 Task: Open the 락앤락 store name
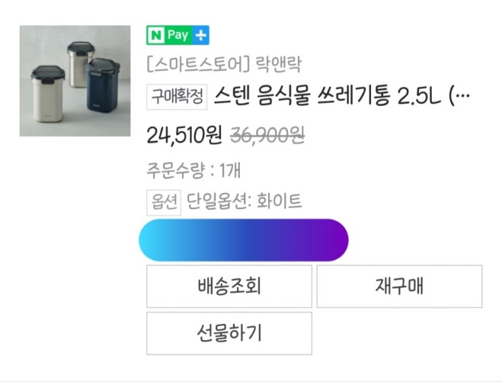point(278,65)
